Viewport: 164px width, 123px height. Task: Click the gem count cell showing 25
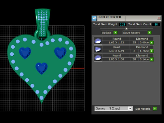click(134, 43)
